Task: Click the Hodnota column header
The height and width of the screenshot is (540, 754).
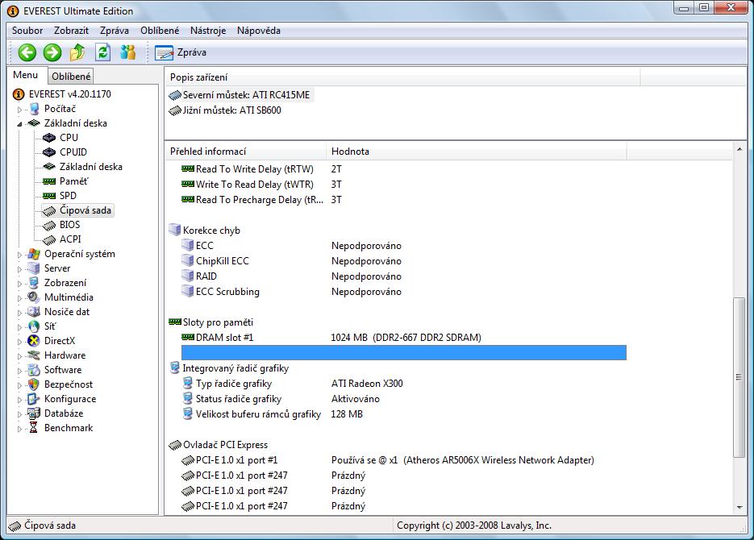Action: [477, 152]
